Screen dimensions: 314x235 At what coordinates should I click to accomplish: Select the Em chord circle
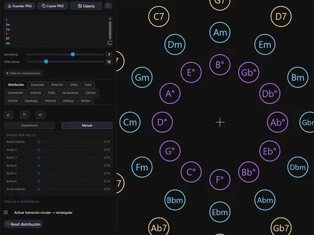point(265,45)
